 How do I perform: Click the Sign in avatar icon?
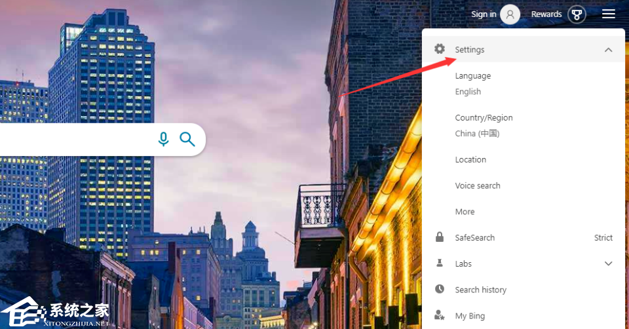tap(510, 14)
